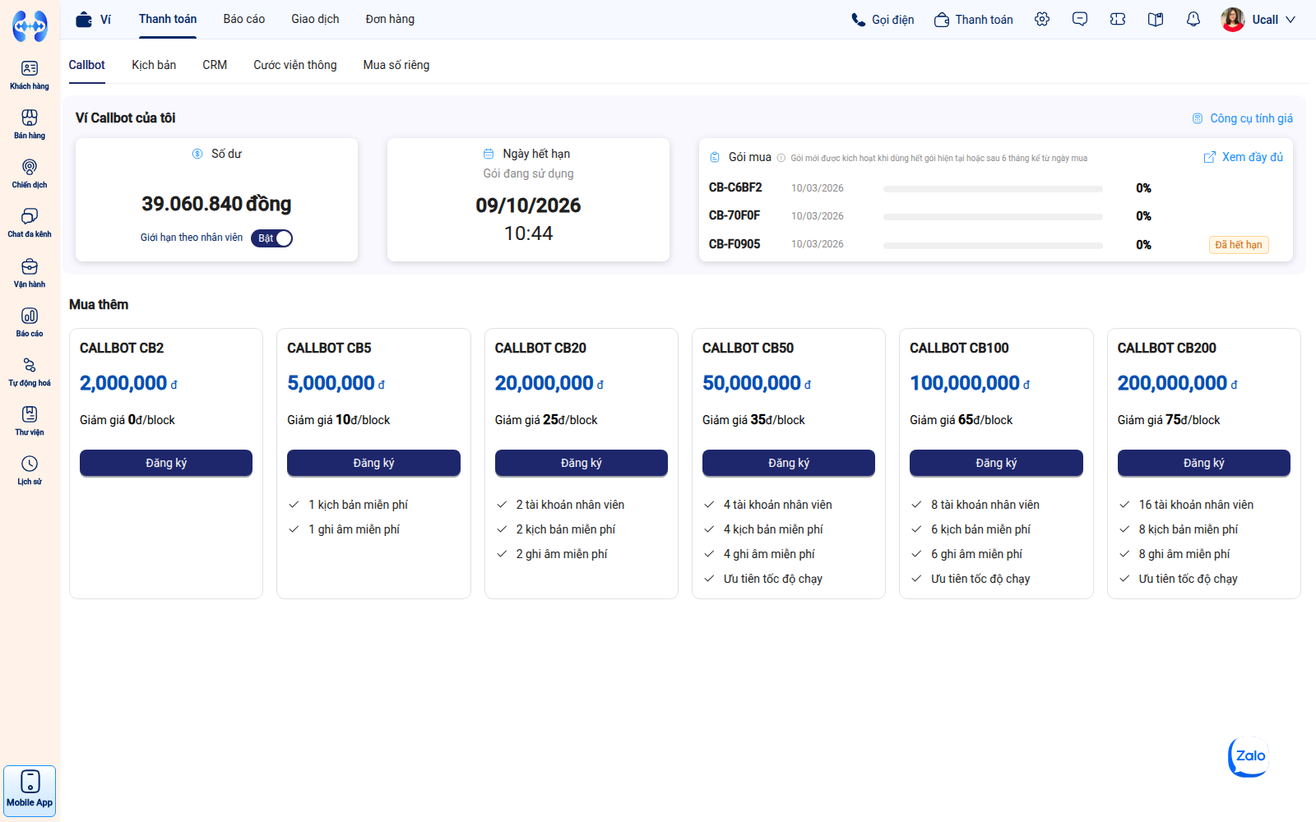The image size is (1316, 822).
Task: Click Đăng ký under CALLBOT CB200
Action: tap(1204, 463)
